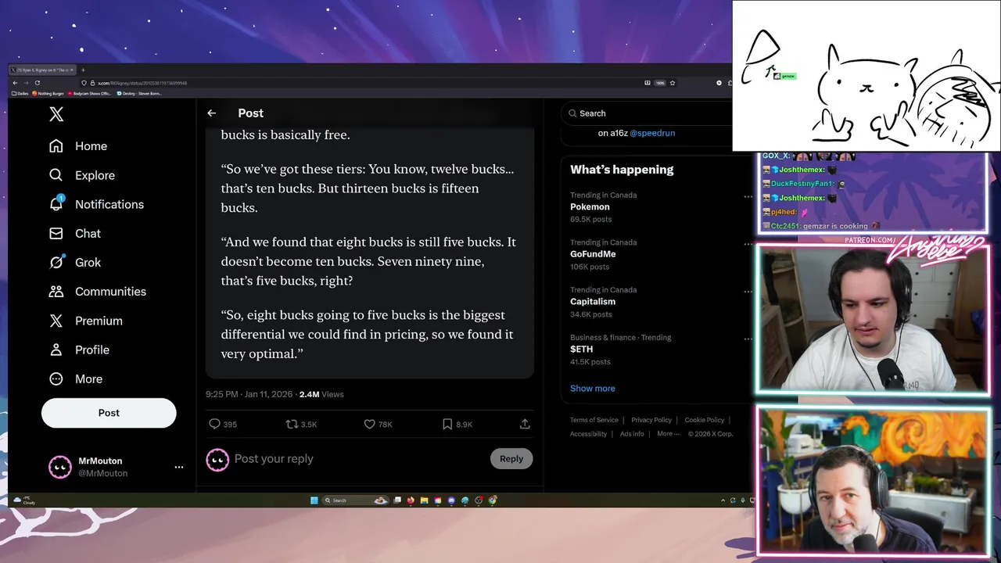This screenshot has width=1001, height=563.
Task: Open Premium in the sidebar
Action: (x=86, y=321)
